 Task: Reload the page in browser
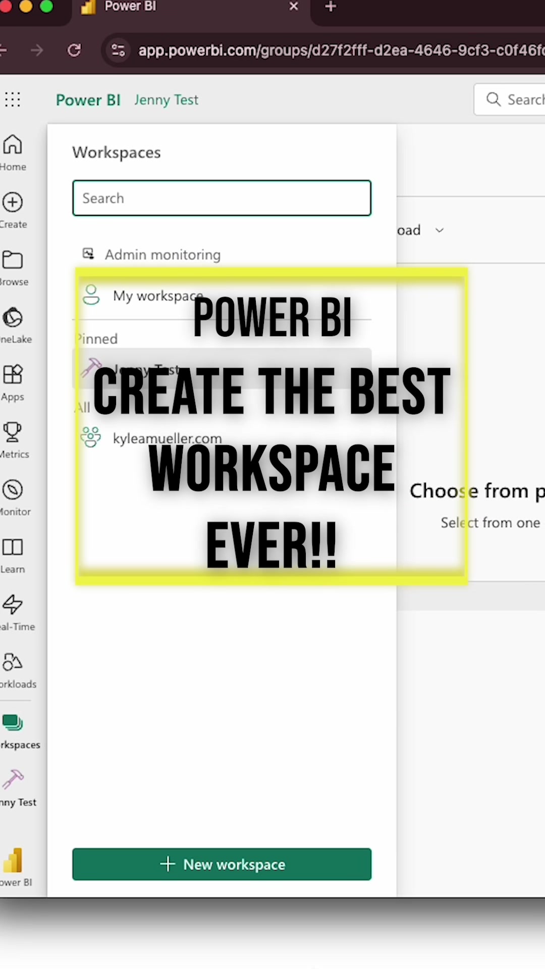[74, 50]
